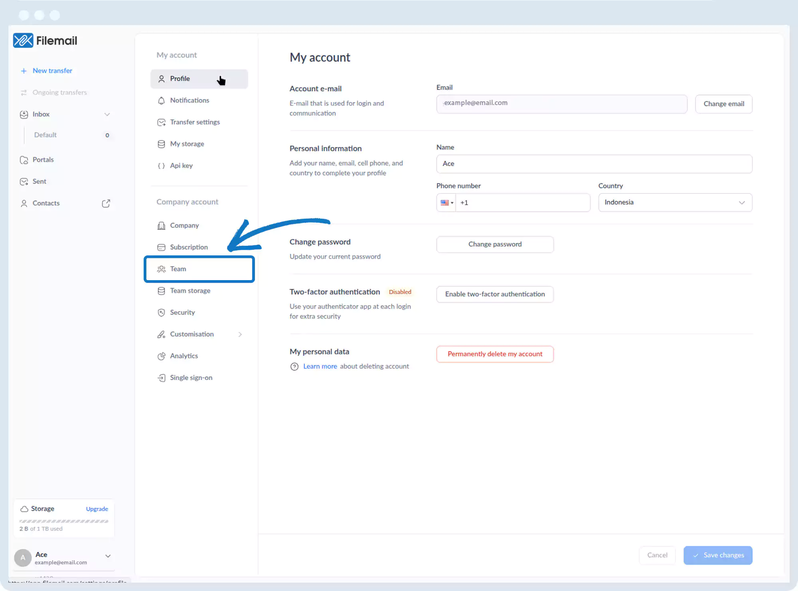Screen dimensions: 798x591
Task: Click the storage Upgrade link
Action: [97, 509]
